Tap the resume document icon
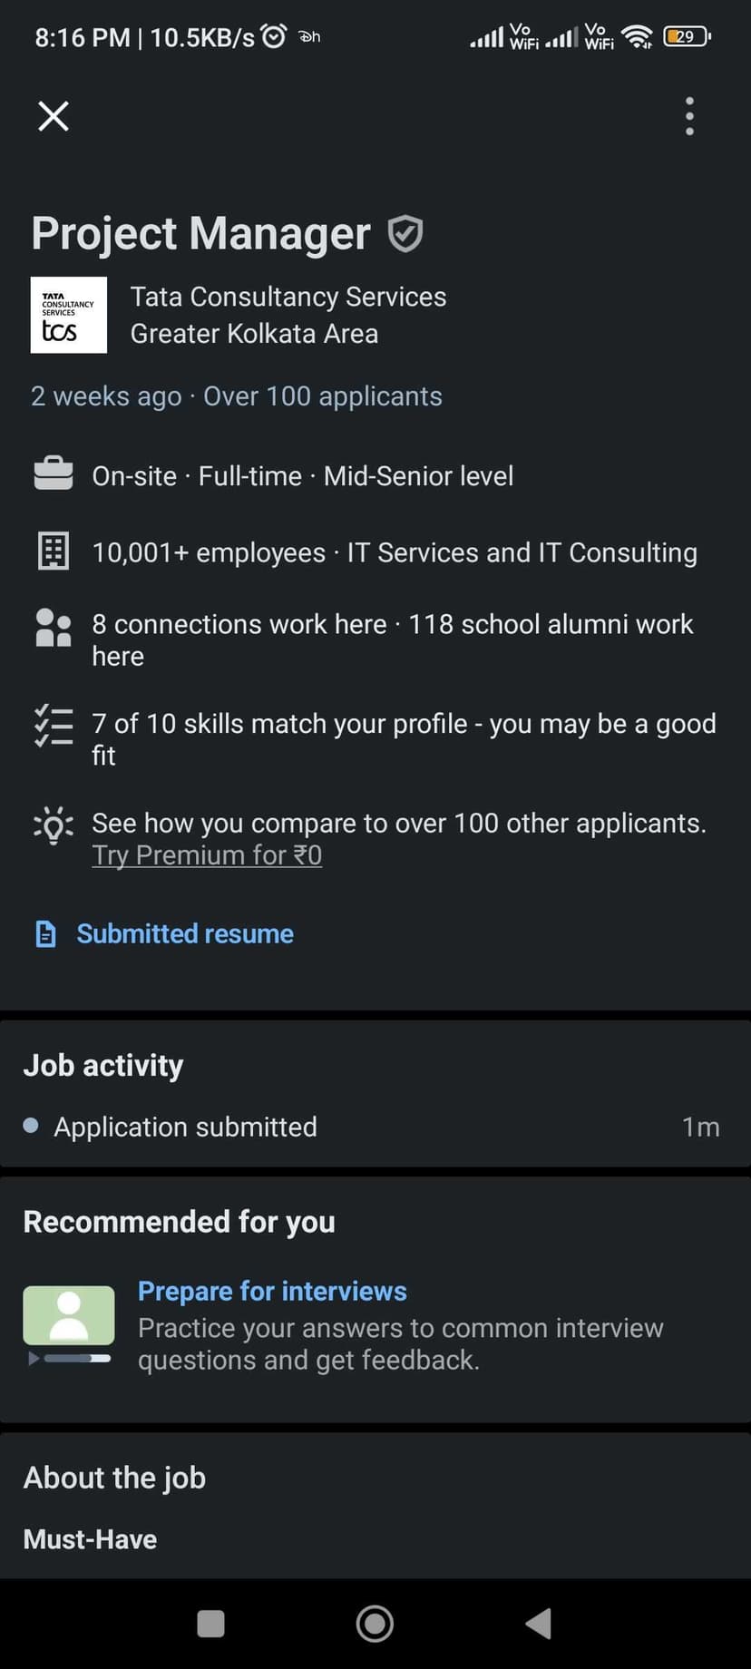751x1669 pixels. pos(45,933)
